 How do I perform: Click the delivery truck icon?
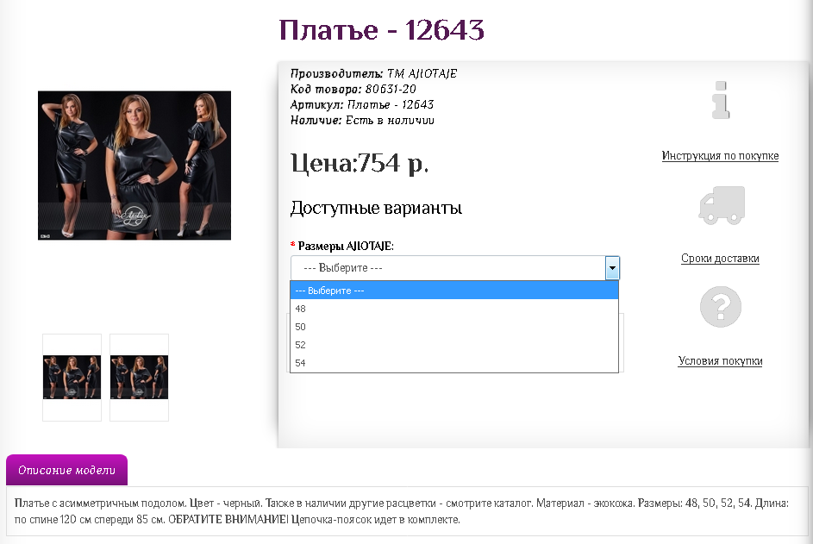tap(722, 205)
